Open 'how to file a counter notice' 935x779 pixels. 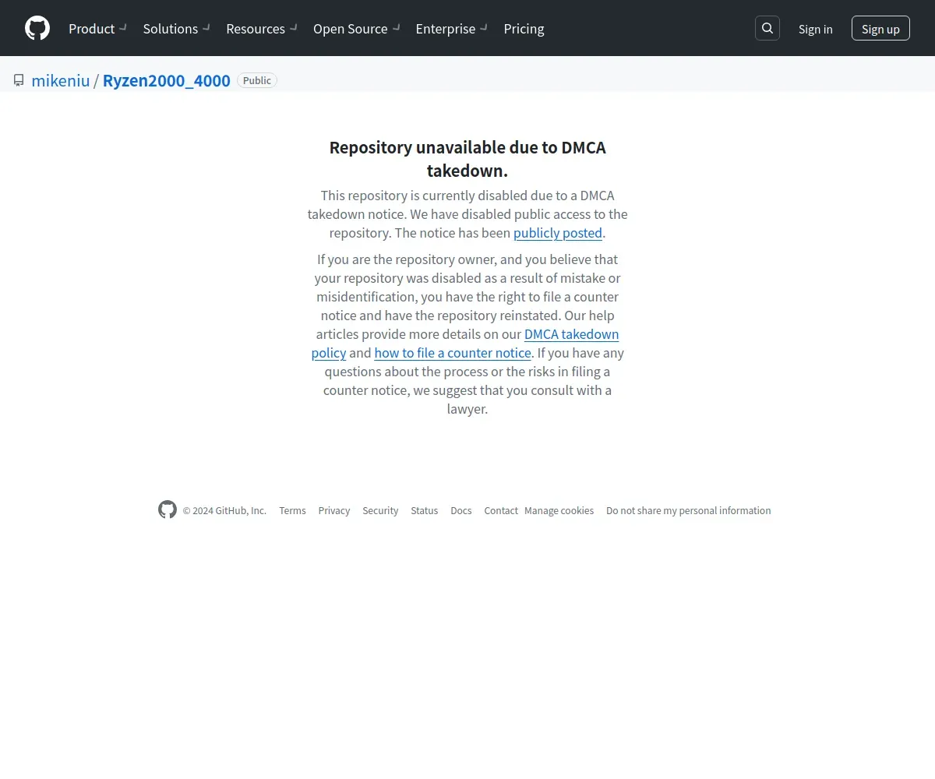(x=453, y=353)
